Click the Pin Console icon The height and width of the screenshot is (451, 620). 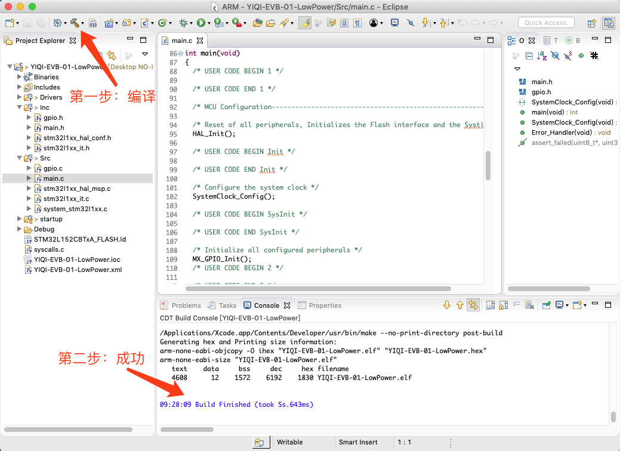coord(547,305)
